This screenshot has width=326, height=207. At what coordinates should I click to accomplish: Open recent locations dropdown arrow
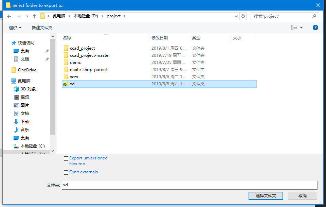click(x=27, y=16)
